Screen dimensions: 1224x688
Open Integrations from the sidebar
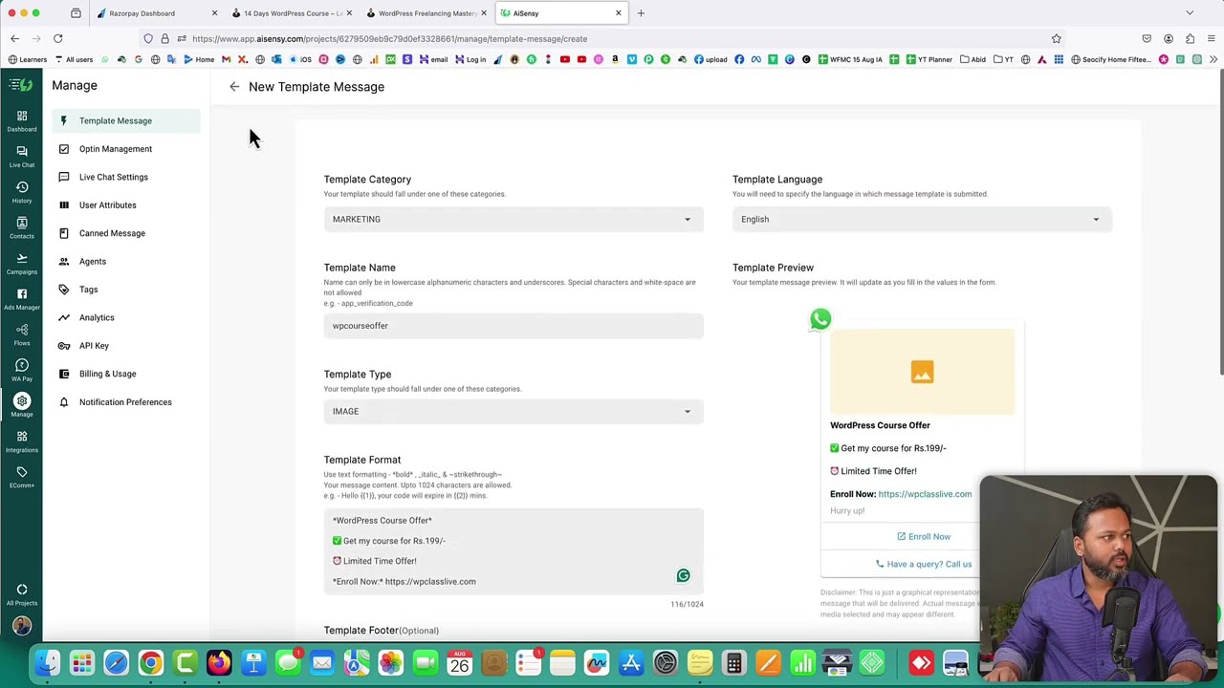[x=21, y=441]
